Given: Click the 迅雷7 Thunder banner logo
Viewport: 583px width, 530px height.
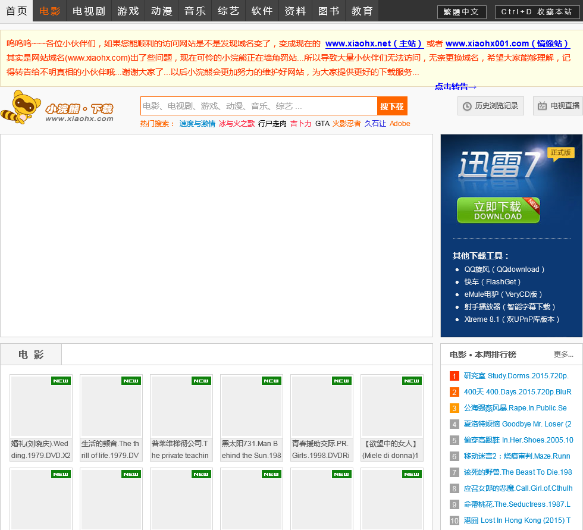Looking at the screenshot, I should (500, 164).
